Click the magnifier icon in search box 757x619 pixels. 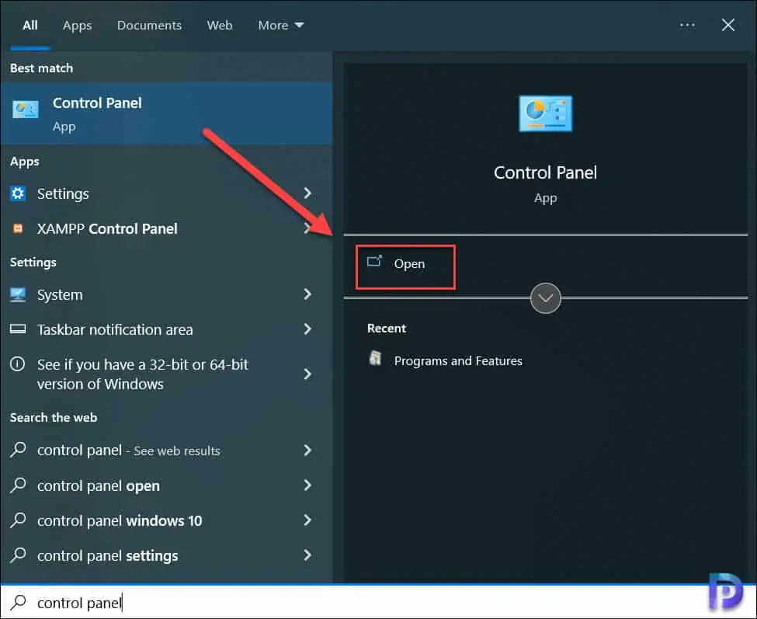click(x=19, y=602)
